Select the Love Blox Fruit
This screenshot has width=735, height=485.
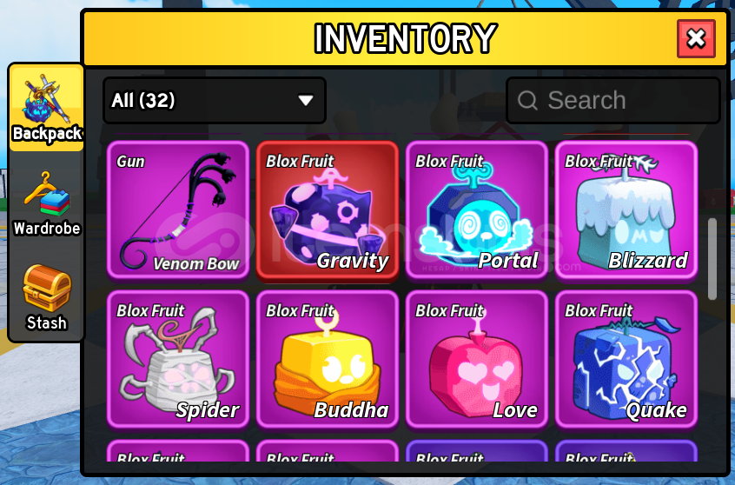[x=477, y=360]
